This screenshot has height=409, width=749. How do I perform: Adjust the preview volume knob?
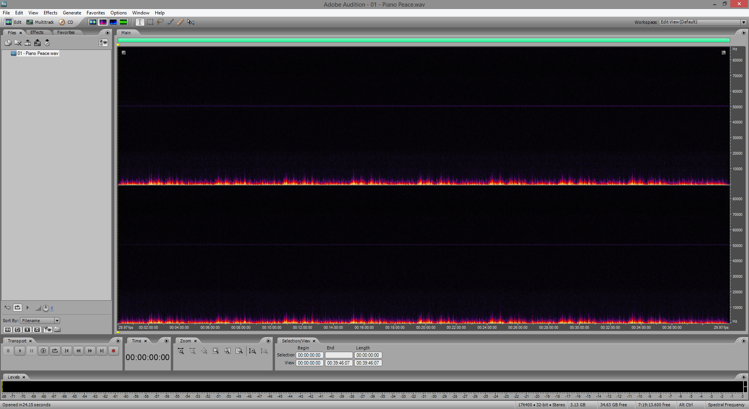pyautogui.click(x=46, y=308)
